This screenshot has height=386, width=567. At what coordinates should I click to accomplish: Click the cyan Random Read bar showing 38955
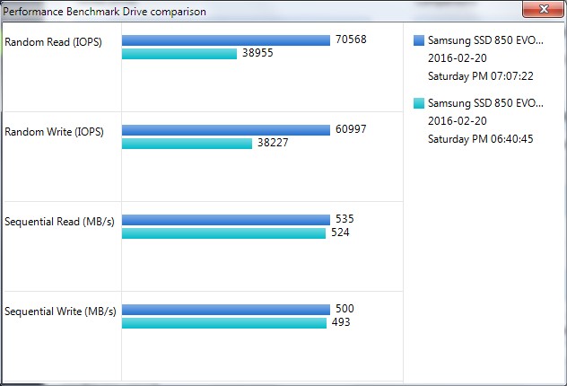tap(179, 54)
